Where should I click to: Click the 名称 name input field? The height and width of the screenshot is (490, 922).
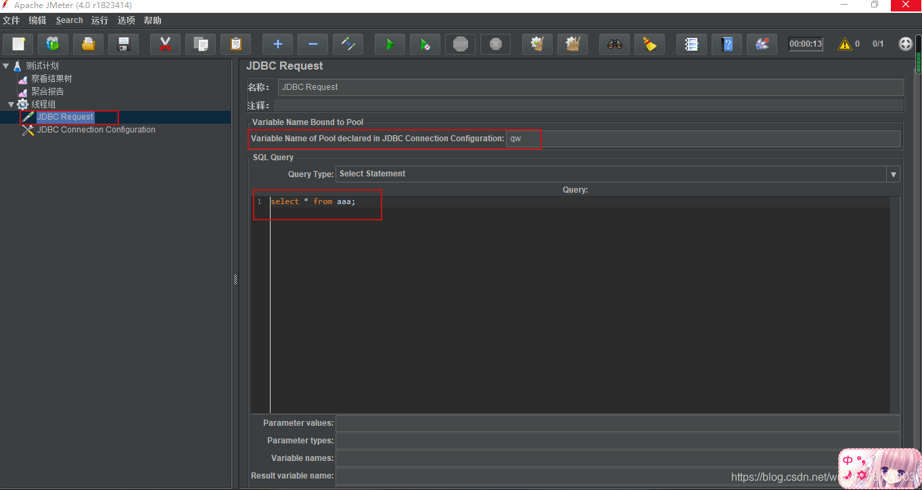pyautogui.click(x=591, y=87)
